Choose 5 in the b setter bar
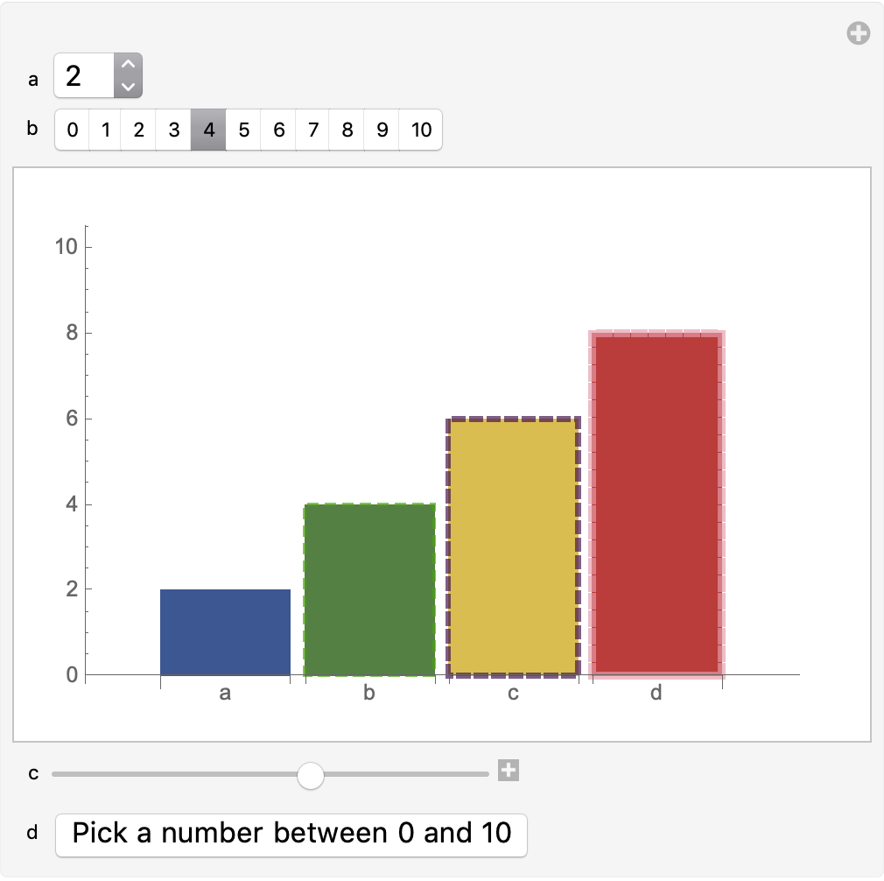Screen dimensions: 884x881 click(x=243, y=130)
